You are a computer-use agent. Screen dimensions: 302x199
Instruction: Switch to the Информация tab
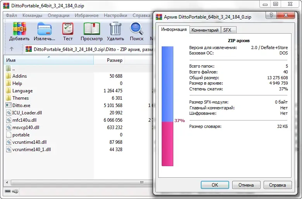[x=174, y=29]
